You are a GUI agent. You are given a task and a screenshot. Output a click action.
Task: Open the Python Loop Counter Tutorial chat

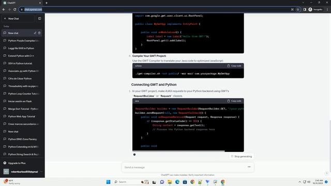pos(22,94)
